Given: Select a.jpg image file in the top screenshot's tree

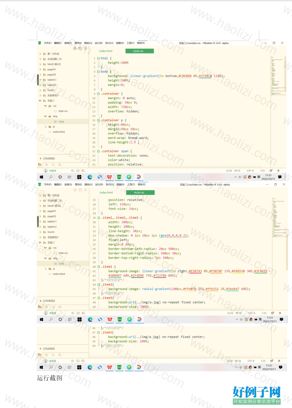Looking at the screenshot, I should pos(61,121).
